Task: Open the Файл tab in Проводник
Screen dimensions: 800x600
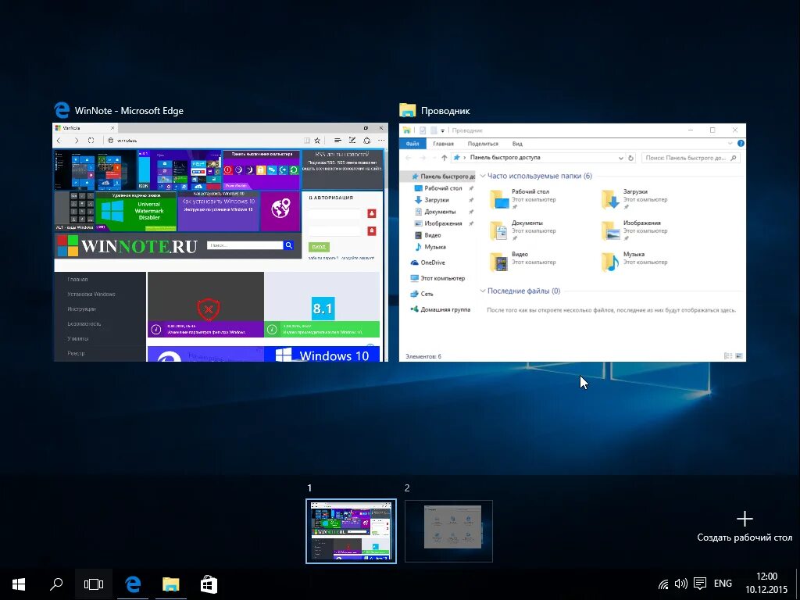Action: [x=412, y=144]
